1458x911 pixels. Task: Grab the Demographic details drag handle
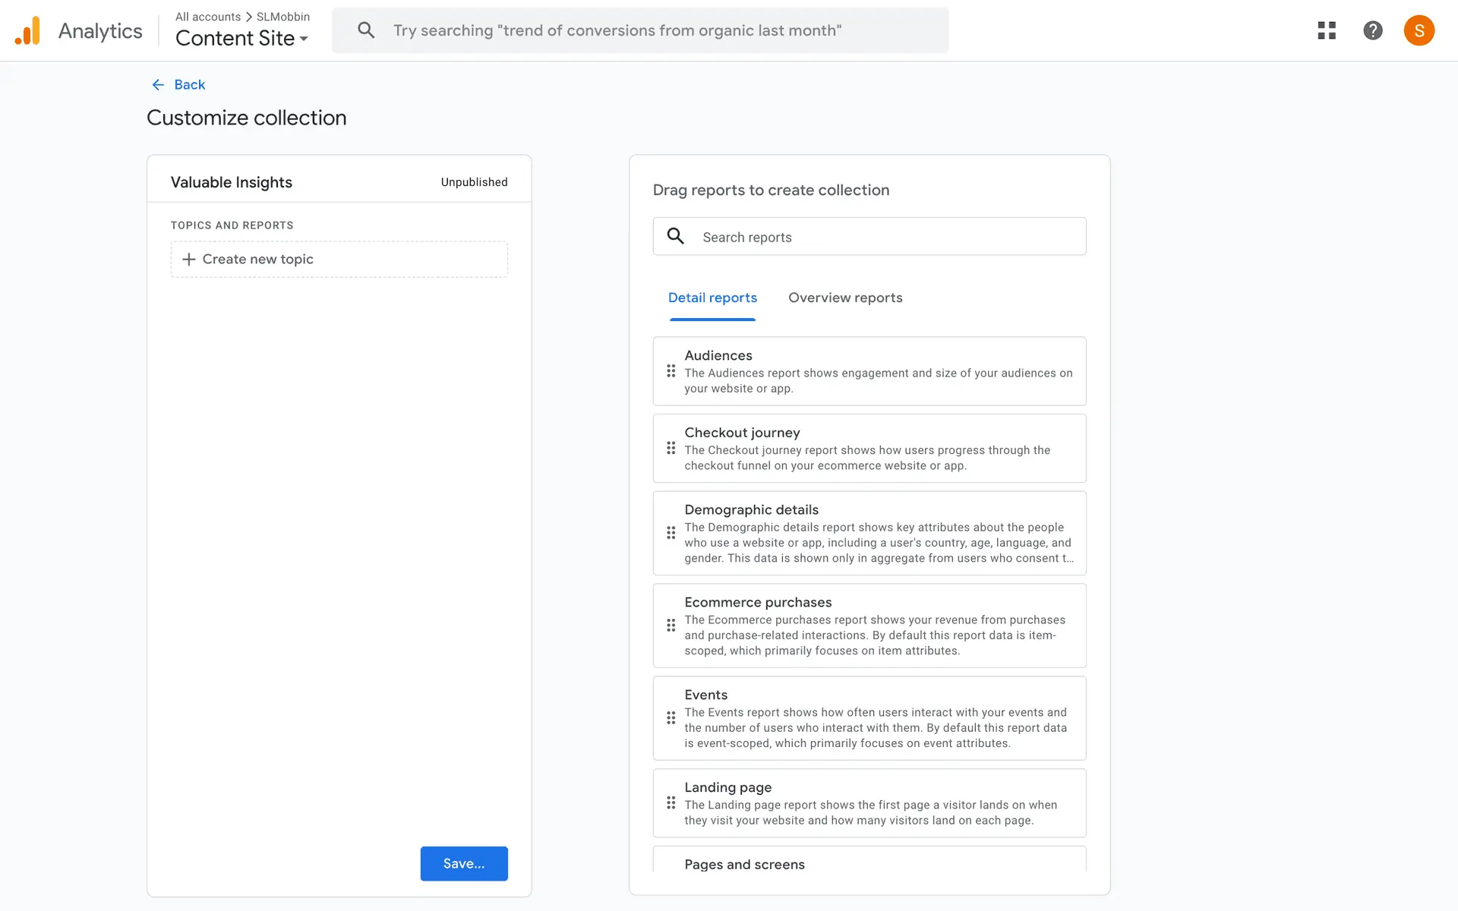671,533
